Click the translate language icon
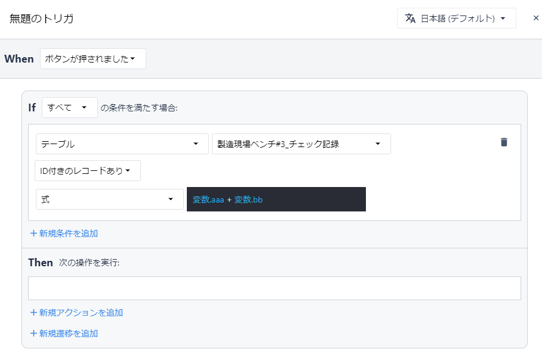This screenshot has height=352, width=542. 410,18
